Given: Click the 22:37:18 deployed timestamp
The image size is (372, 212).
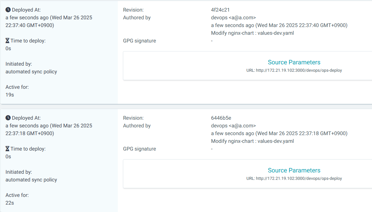Looking at the screenshot, I should 49,129.
